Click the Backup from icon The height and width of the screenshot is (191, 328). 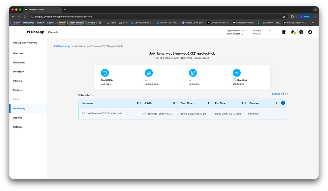(x=149, y=73)
